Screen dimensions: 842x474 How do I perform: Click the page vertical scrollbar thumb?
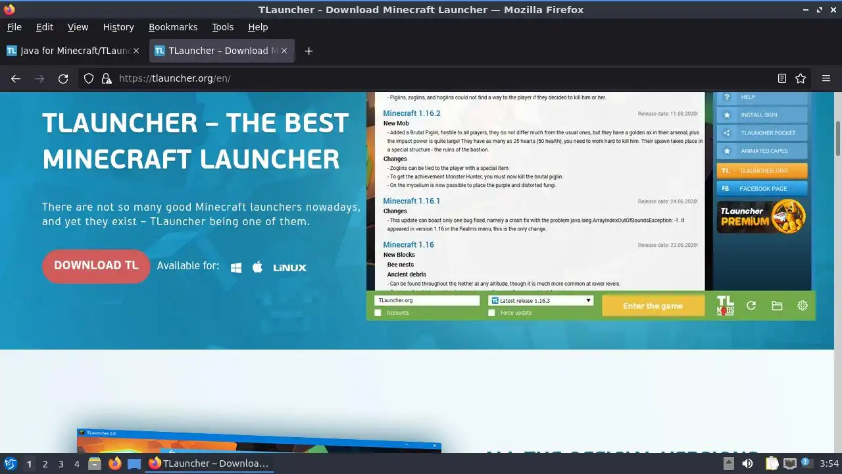[x=838, y=138]
